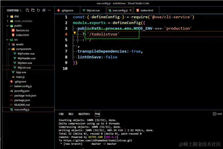Select MyList.vue in the file tree

pyautogui.click(x=29, y=68)
